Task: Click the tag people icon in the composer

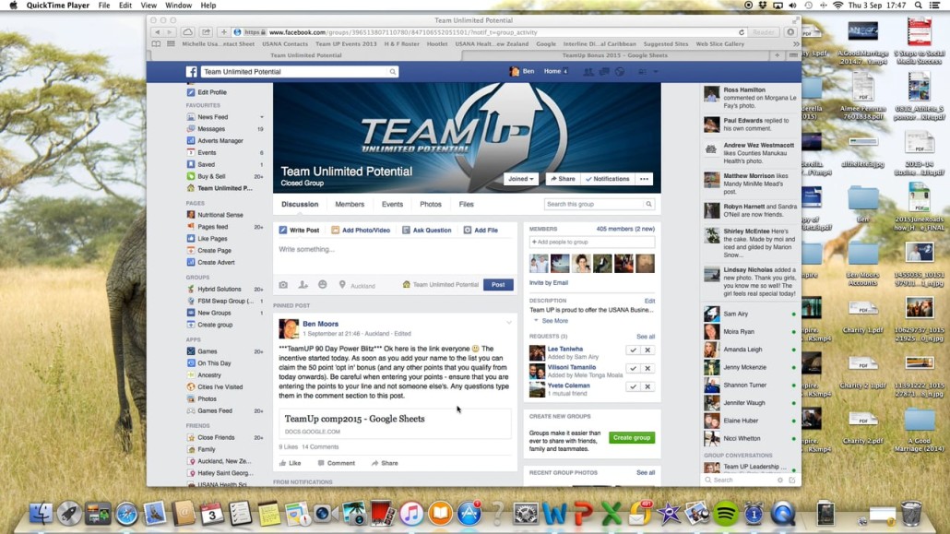Action: pyautogui.click(x=303, y=285)
